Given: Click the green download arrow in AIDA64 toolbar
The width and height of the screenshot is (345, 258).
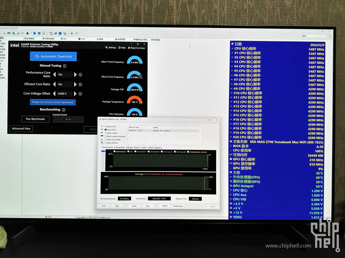Looking at the screenshot, I should tap(72, 33).
